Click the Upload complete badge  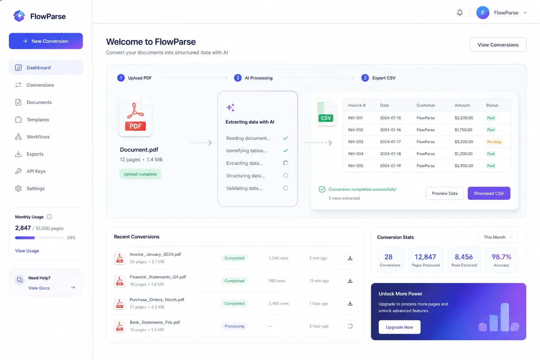click(140, 174)
